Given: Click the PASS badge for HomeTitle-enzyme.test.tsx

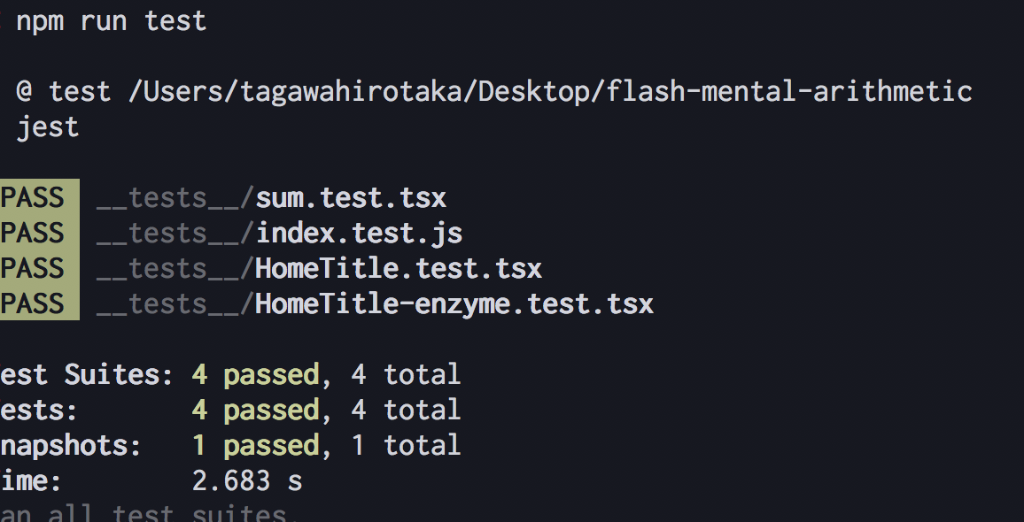Looking at the screenshot, I should point(39,303).
